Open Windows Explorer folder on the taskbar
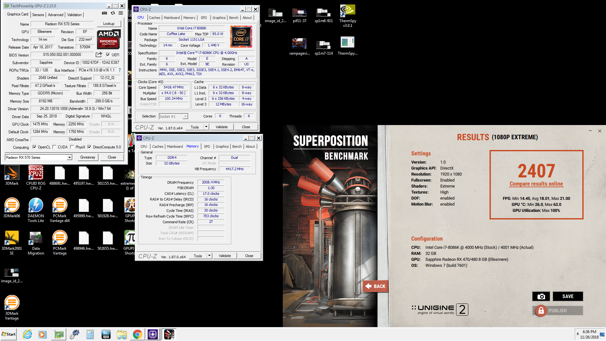Viewport: 606px width, 341px height. pyautogui.click(x=122, y=334)
